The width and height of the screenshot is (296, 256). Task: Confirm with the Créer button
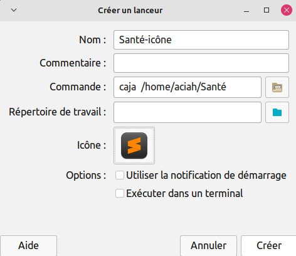[268, 245]
